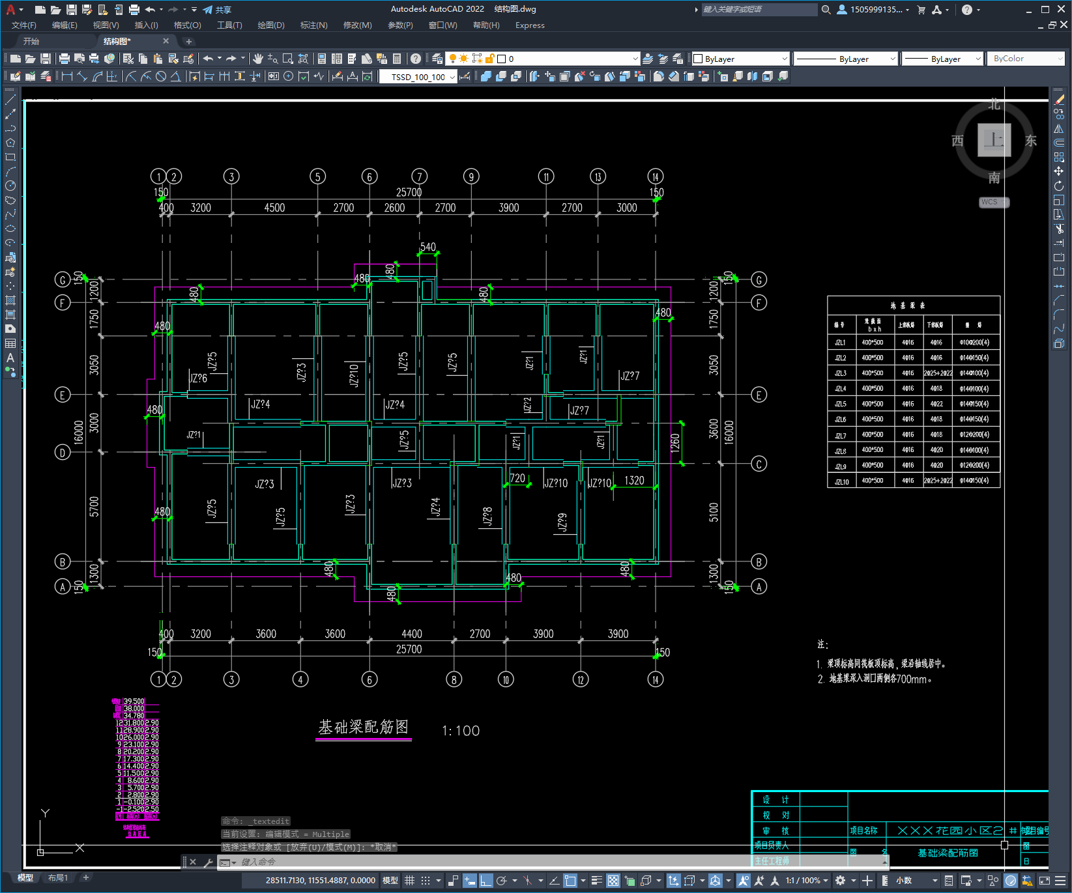The image size is (1072, 893).
Task: Add a new drawing tab with plus button
Action: pyautogui.click(x=189, y=42)
